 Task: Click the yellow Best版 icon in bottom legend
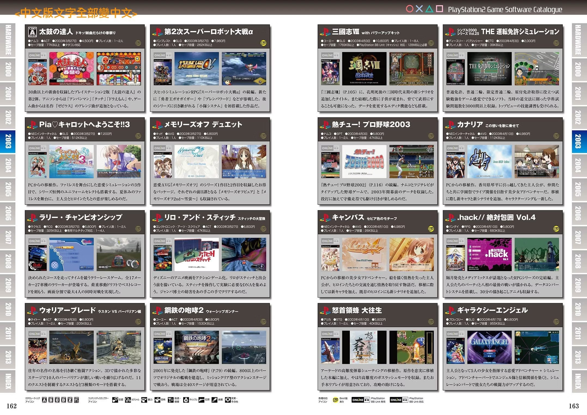point(335,400)
